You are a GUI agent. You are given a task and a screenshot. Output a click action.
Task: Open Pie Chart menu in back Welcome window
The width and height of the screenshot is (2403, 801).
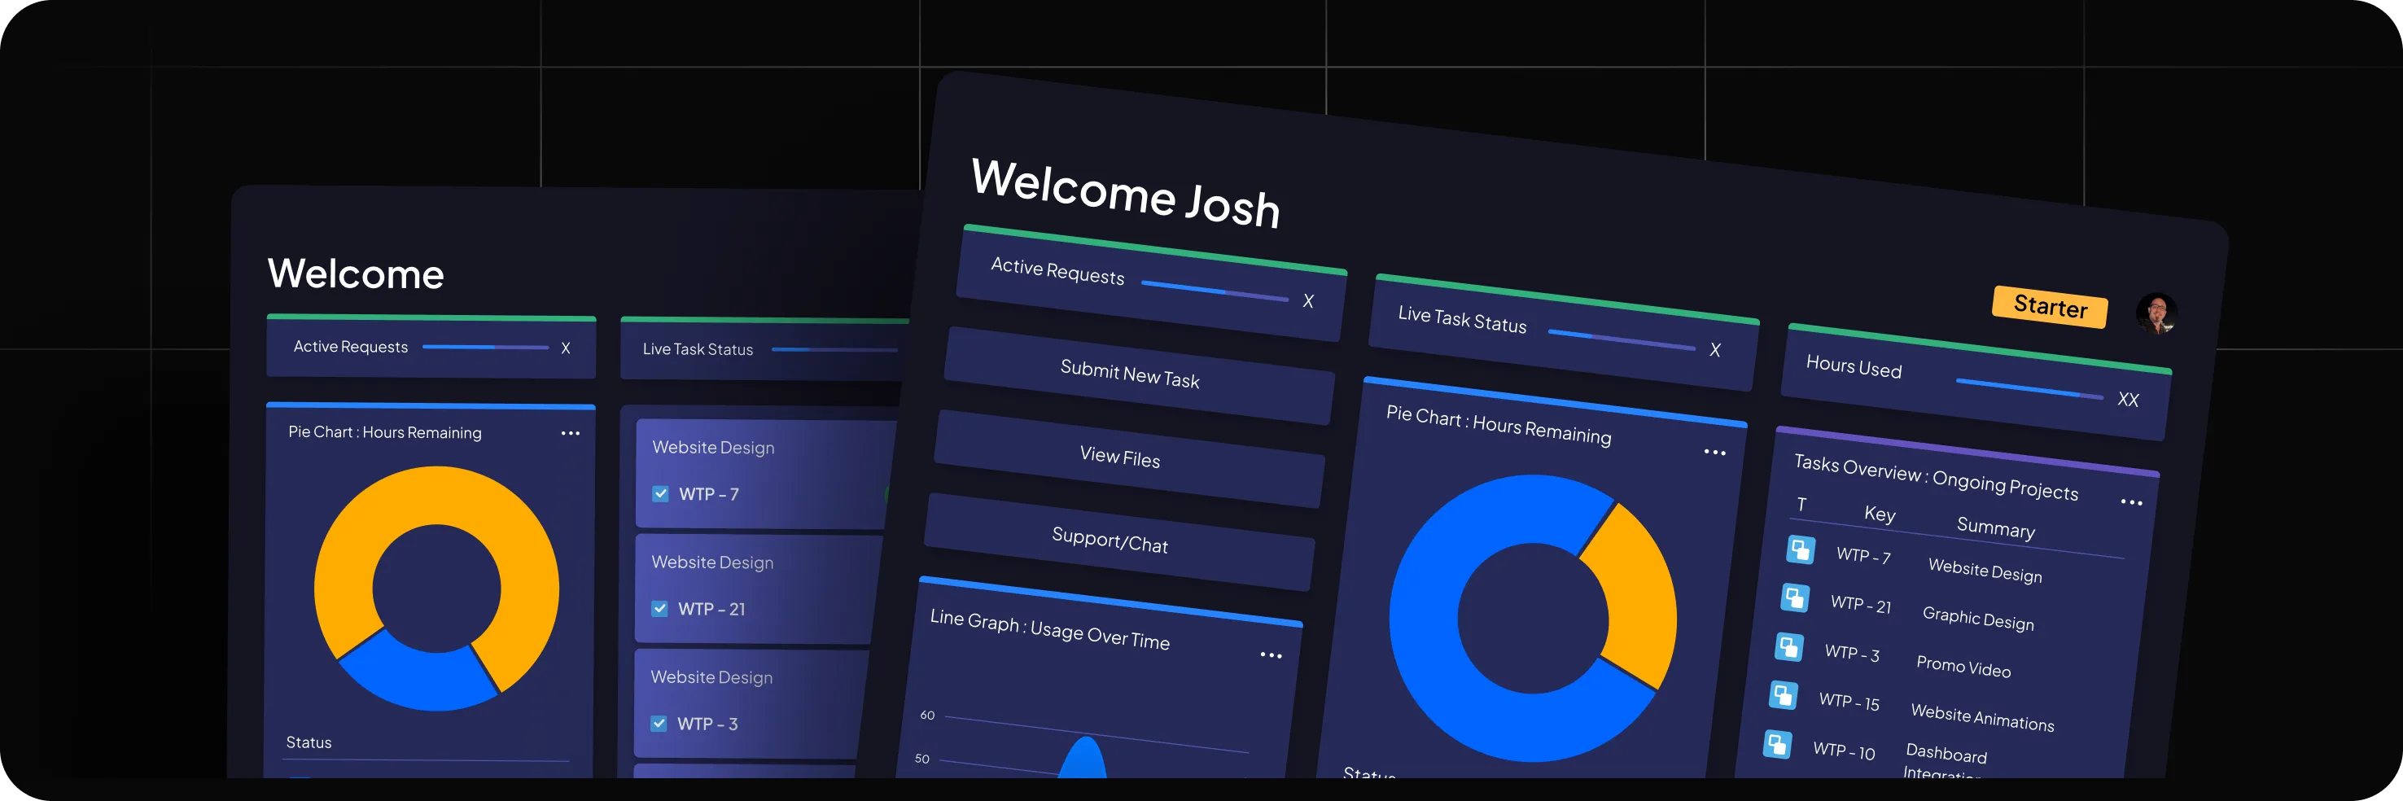pos(570,434)
